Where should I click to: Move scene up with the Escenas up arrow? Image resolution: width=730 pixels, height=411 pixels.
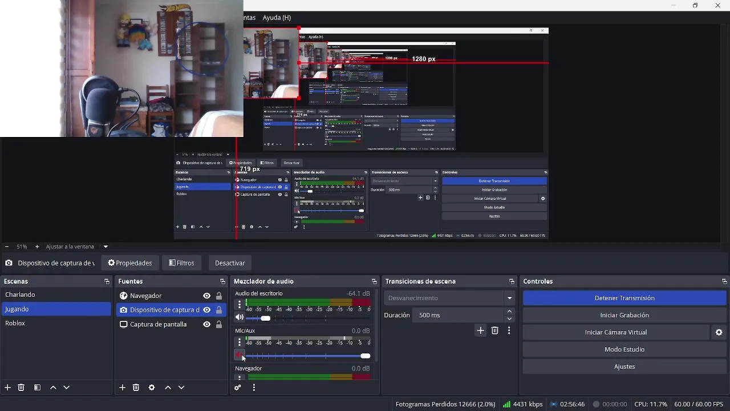[53, 387]
